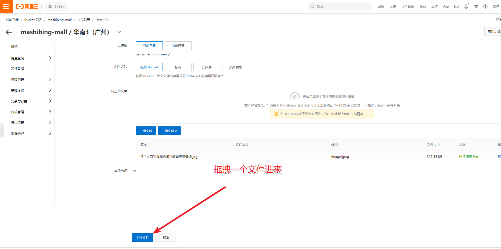
Task: Go to 文件管理 breadcrumb
Action: point(84,20)
